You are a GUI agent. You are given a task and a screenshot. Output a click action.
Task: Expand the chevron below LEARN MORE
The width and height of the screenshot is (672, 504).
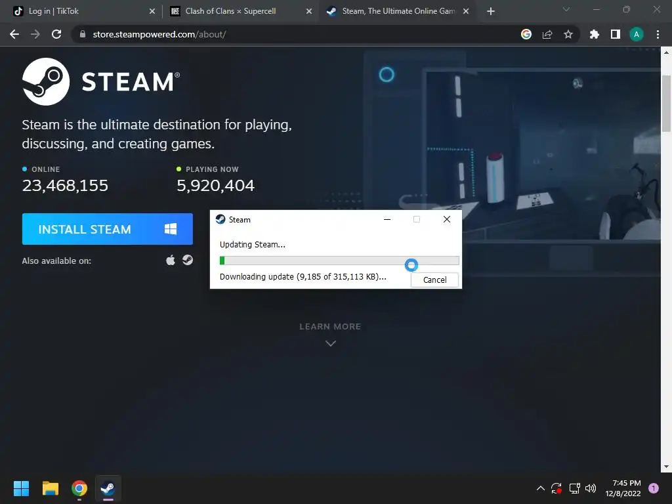click(x=331, y=343)
